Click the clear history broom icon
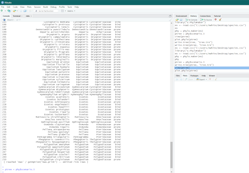249x173 pixels. pyautogui.click(x=220, y=19)
